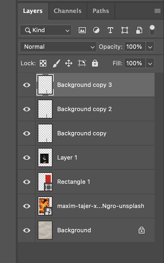Filter for shape layers icon

[125, 30]
